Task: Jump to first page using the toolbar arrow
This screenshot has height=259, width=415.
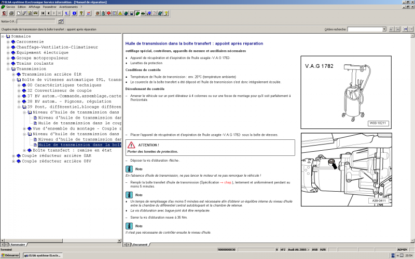Action: tap(43, 13)
